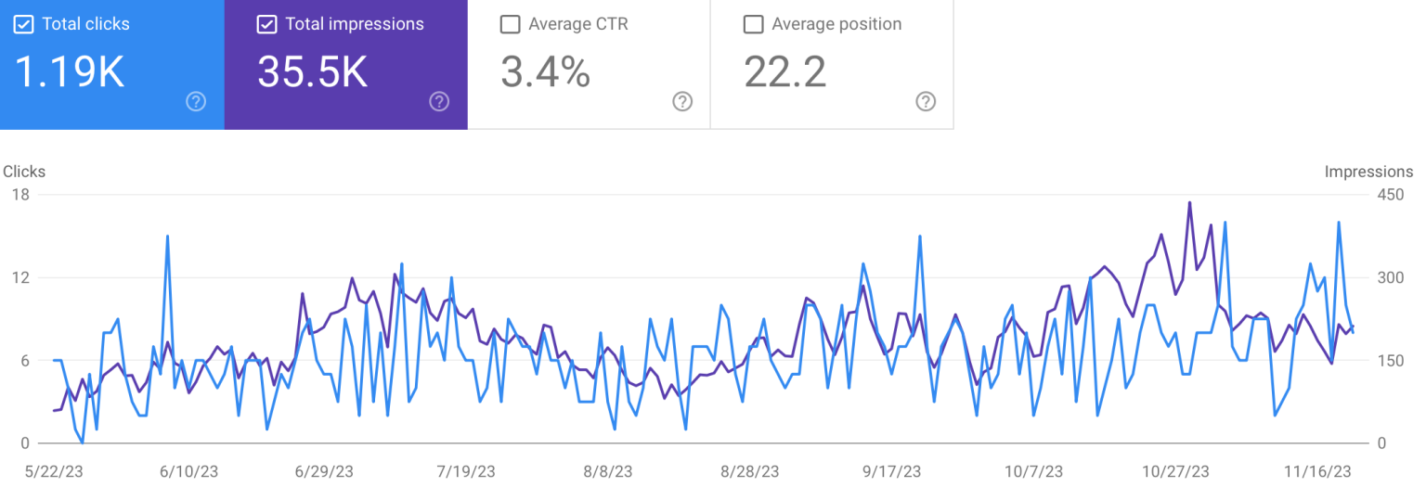Open help icon on Average CTR card
This screenshot has height=500, width=1426.
pos(682,101)
